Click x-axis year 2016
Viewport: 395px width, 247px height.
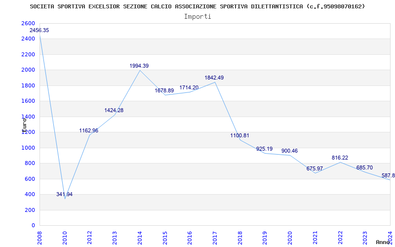[x=190, y=238]
